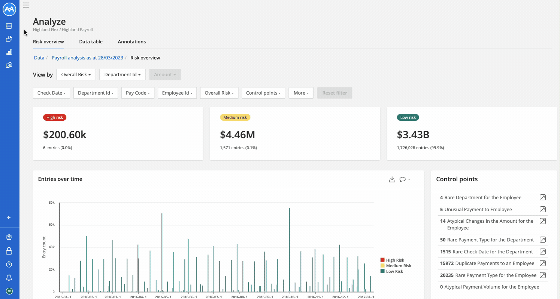This screenshot has width=560, height=299.
Task: Click the lock icon in sidebar
Action: pos(9,251)
